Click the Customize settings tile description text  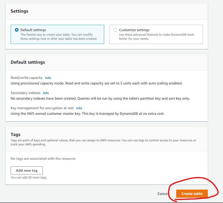(157, 37)
